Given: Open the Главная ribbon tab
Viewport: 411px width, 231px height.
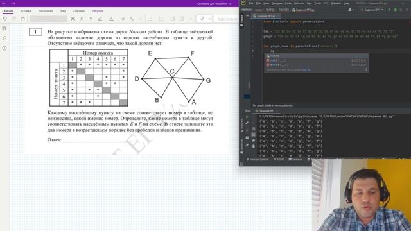Looking at the screenshot, I should pos(8,11).
